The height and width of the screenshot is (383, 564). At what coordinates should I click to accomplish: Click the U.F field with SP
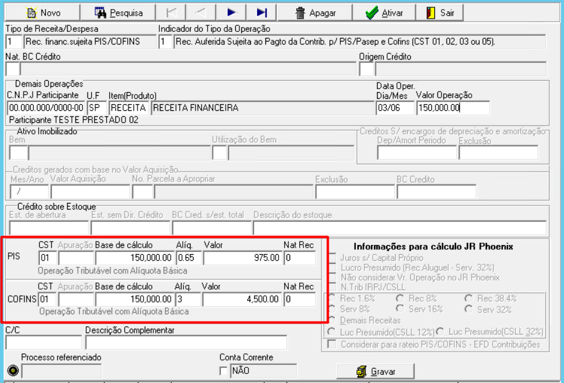point(97,108)
